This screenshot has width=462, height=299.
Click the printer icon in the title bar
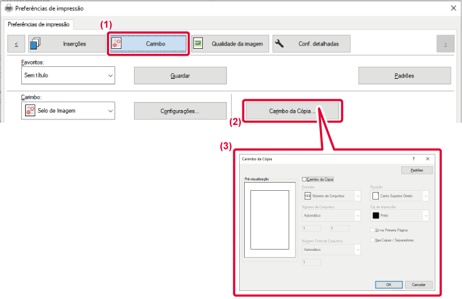pos(8,9)
